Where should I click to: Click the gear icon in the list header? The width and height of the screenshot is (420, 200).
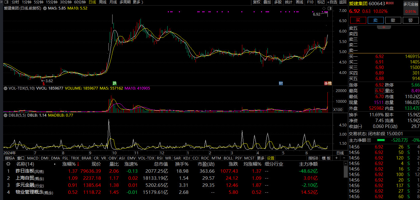8,164
